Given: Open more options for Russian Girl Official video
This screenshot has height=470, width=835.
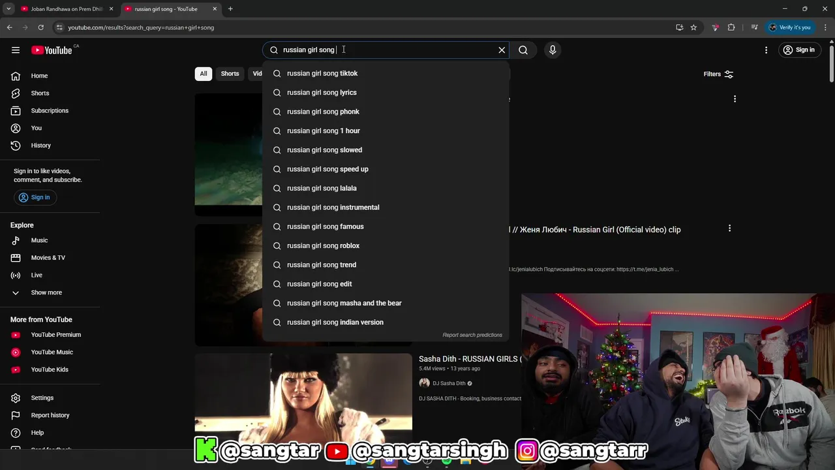Looking at the screenshot, I should pos(729,228).
